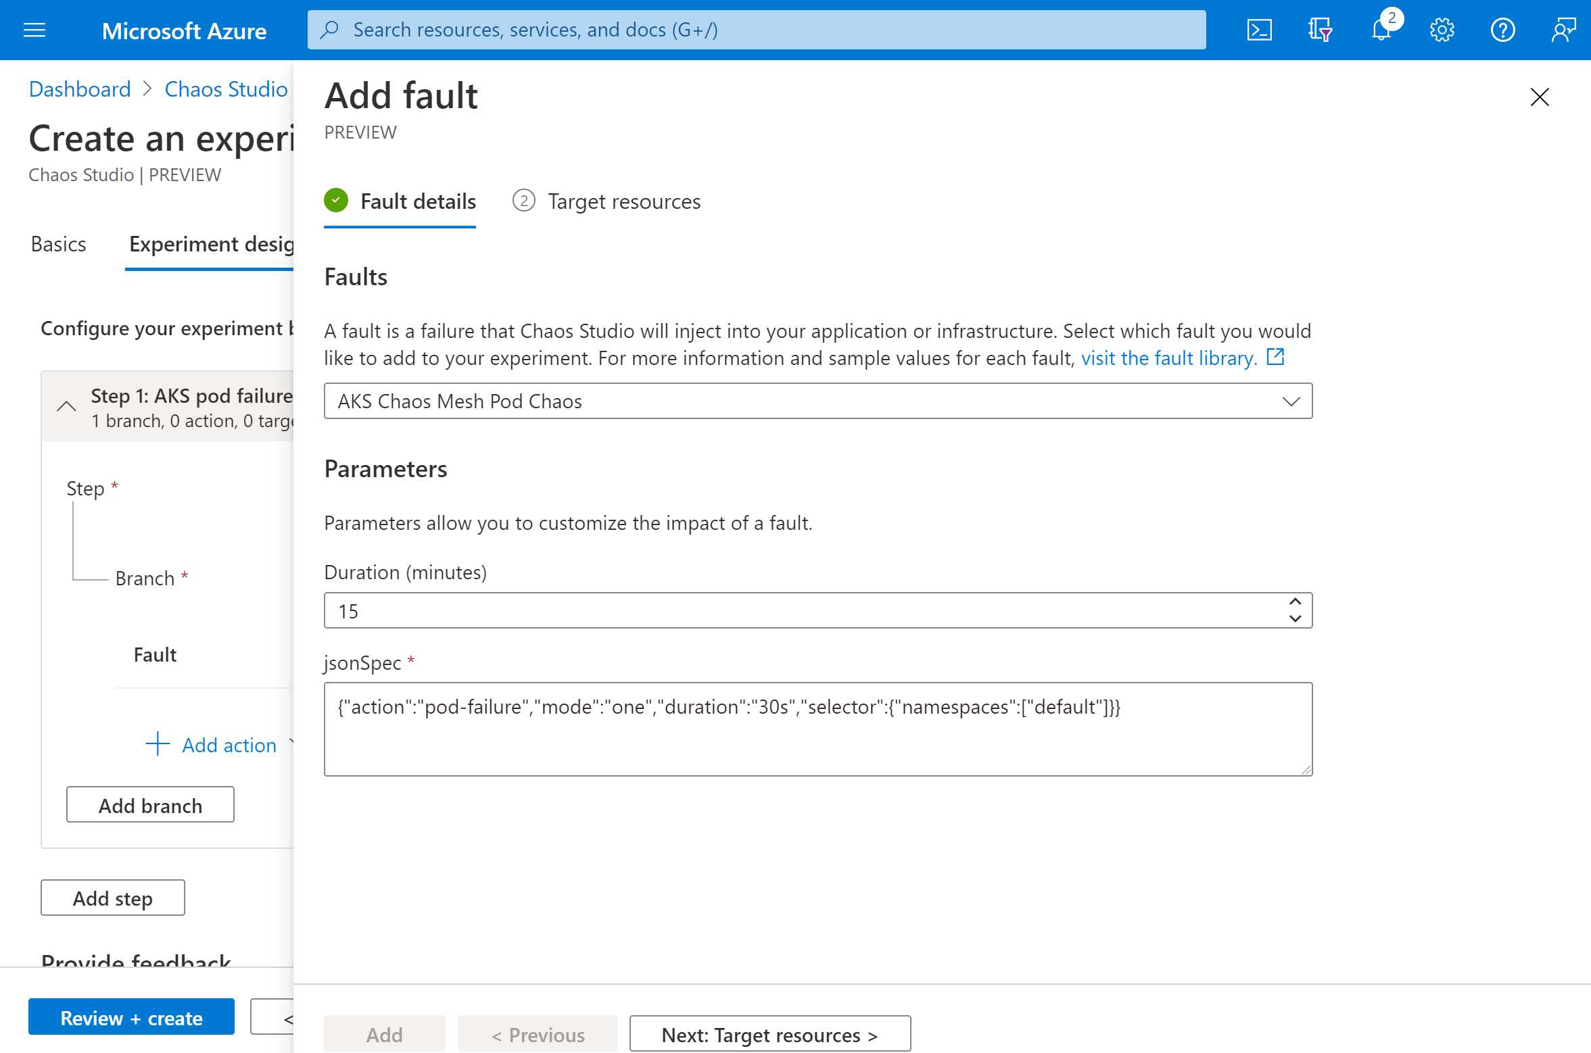Click the Cloud Shell terminal icon
The image size is (1591, 1053).
(1260, 29)
